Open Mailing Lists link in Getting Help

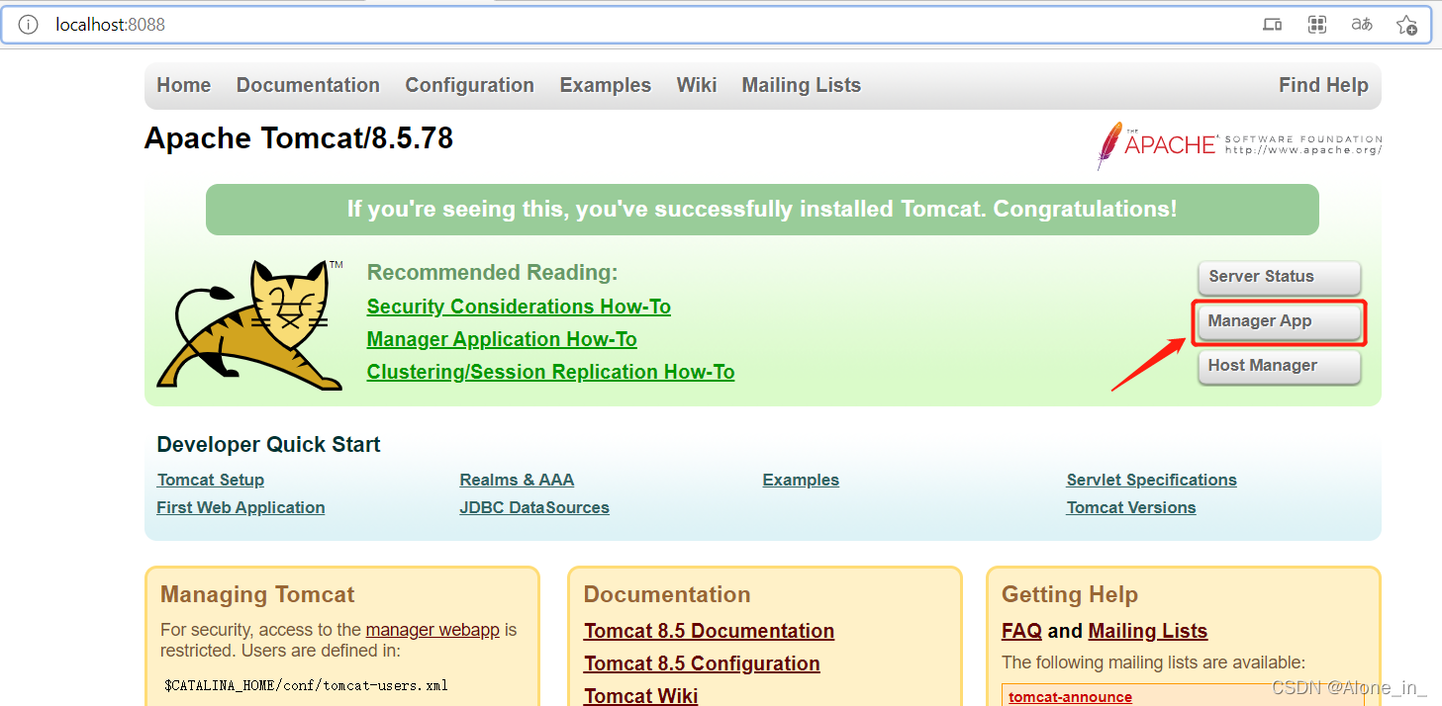(1148, 631)
